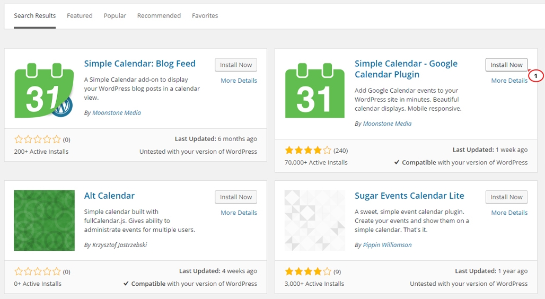Switch to the Featured tab

click(80, 16)
